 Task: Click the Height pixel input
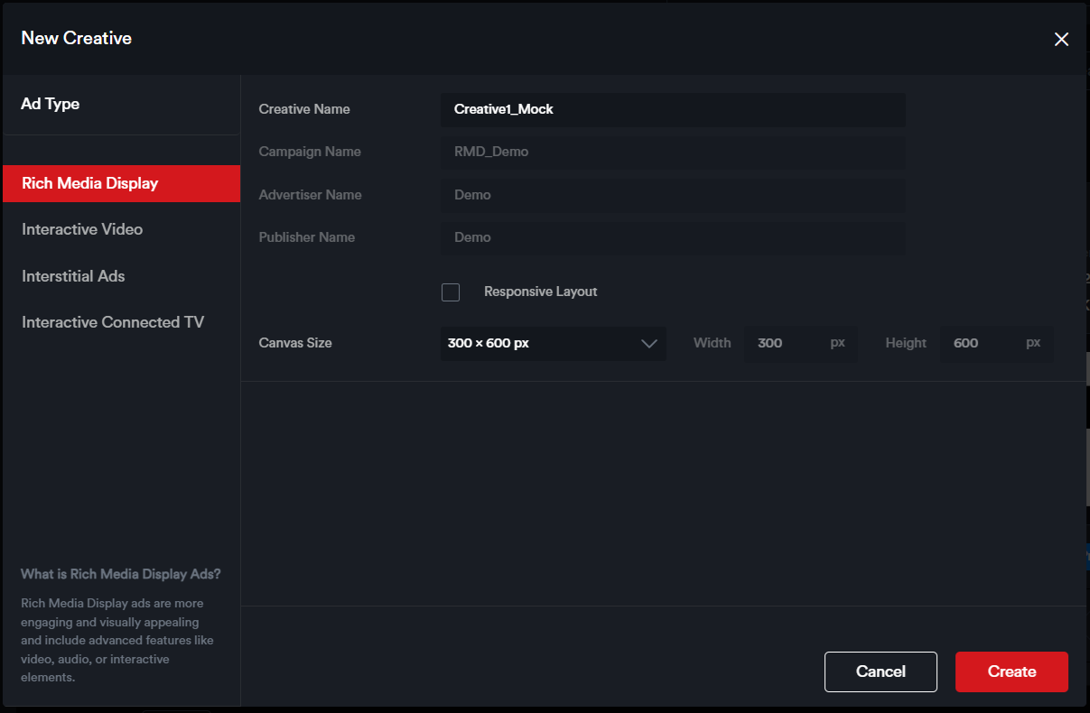983,343
